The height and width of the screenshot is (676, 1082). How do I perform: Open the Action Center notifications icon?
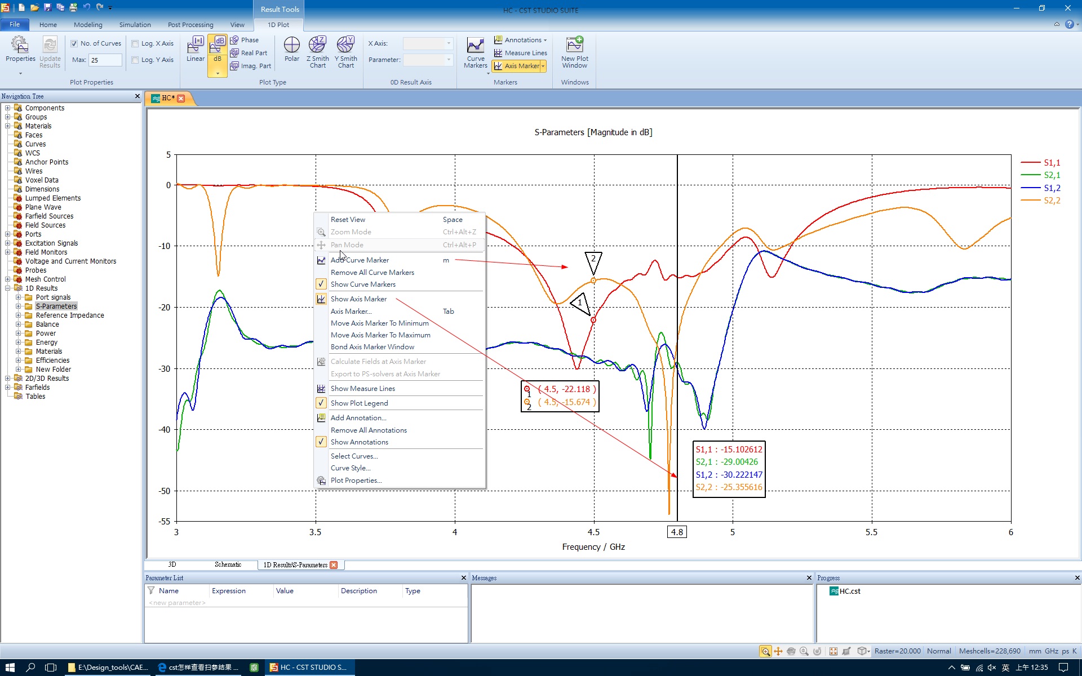tap(1063, 668)
